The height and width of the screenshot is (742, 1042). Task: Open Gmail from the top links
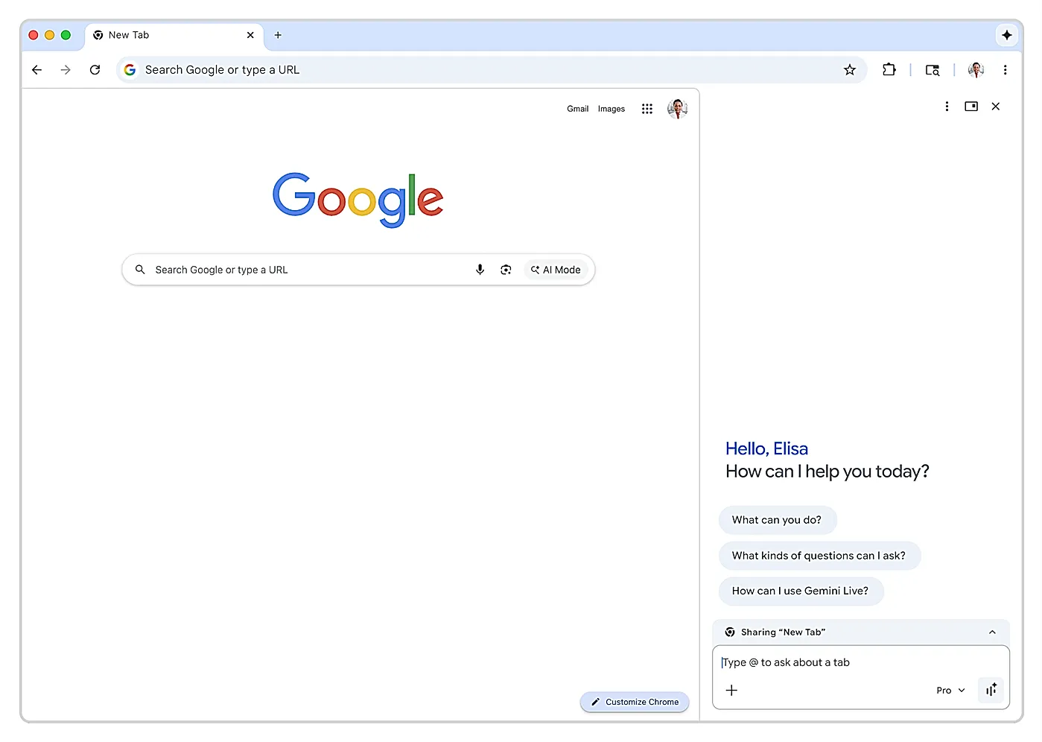tap(577, 108)
